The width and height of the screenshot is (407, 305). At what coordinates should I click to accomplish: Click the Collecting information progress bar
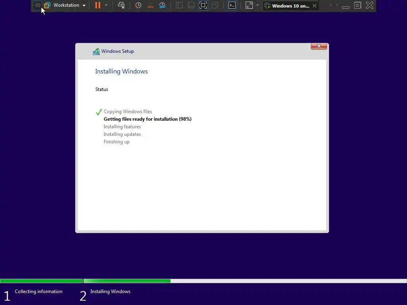[41, 281]
